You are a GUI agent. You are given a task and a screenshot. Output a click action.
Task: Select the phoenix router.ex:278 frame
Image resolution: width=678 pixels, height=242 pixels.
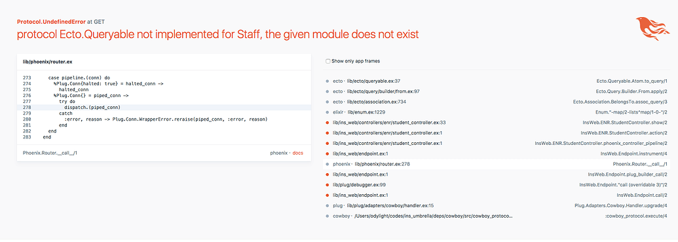click(496, 164)
